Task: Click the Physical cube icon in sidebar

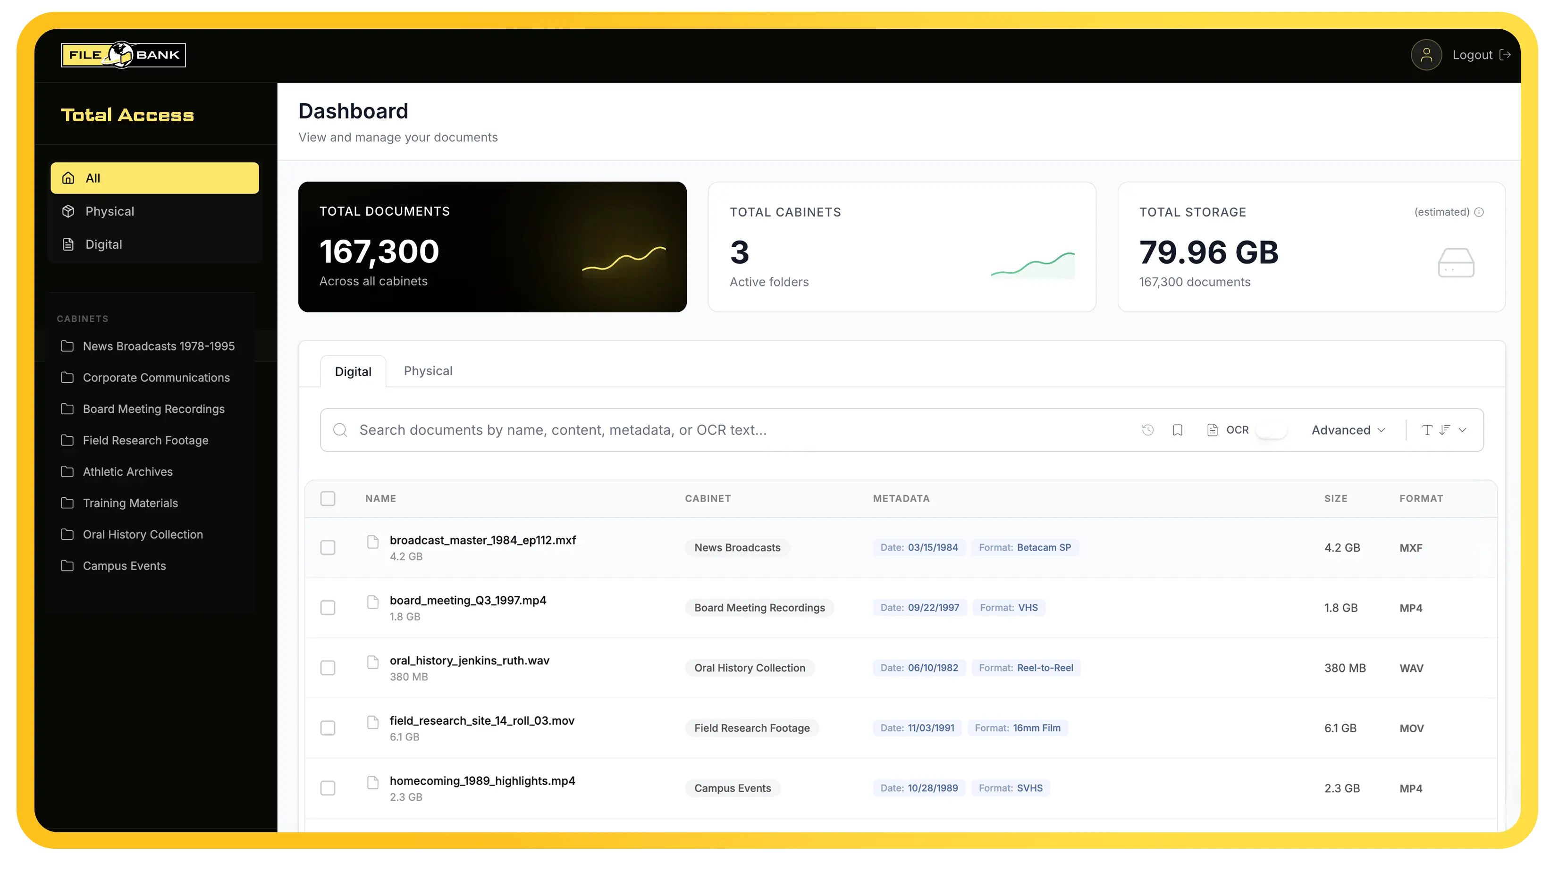Action: click(x=68, y=211)
